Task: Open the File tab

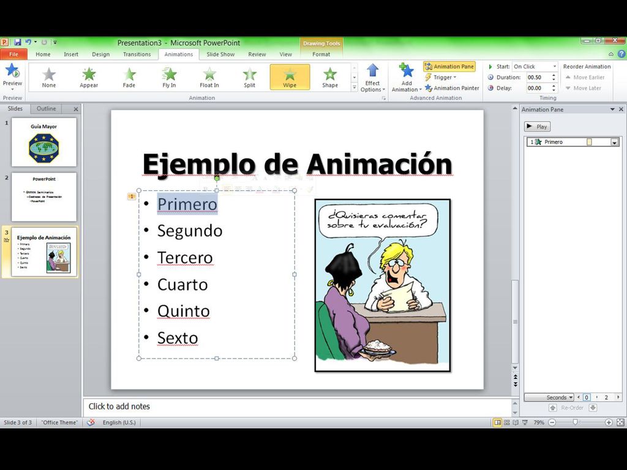Action: pos(13,54)
